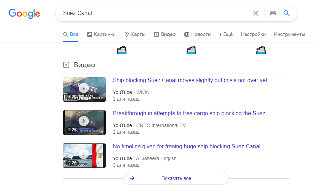Open the CNBC Breakthrough video link
The height and width of the screenshot is (188, 316).
click(x=192, y=113)
